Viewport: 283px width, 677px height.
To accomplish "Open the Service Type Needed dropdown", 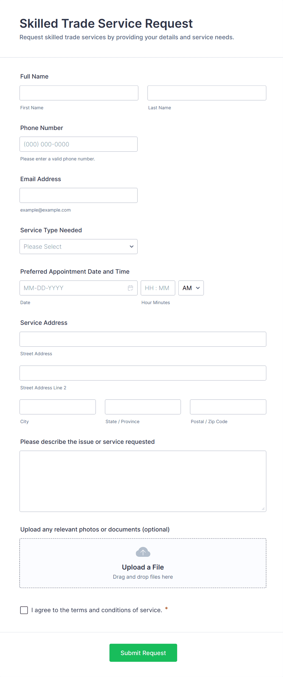I will click(79, 247).
